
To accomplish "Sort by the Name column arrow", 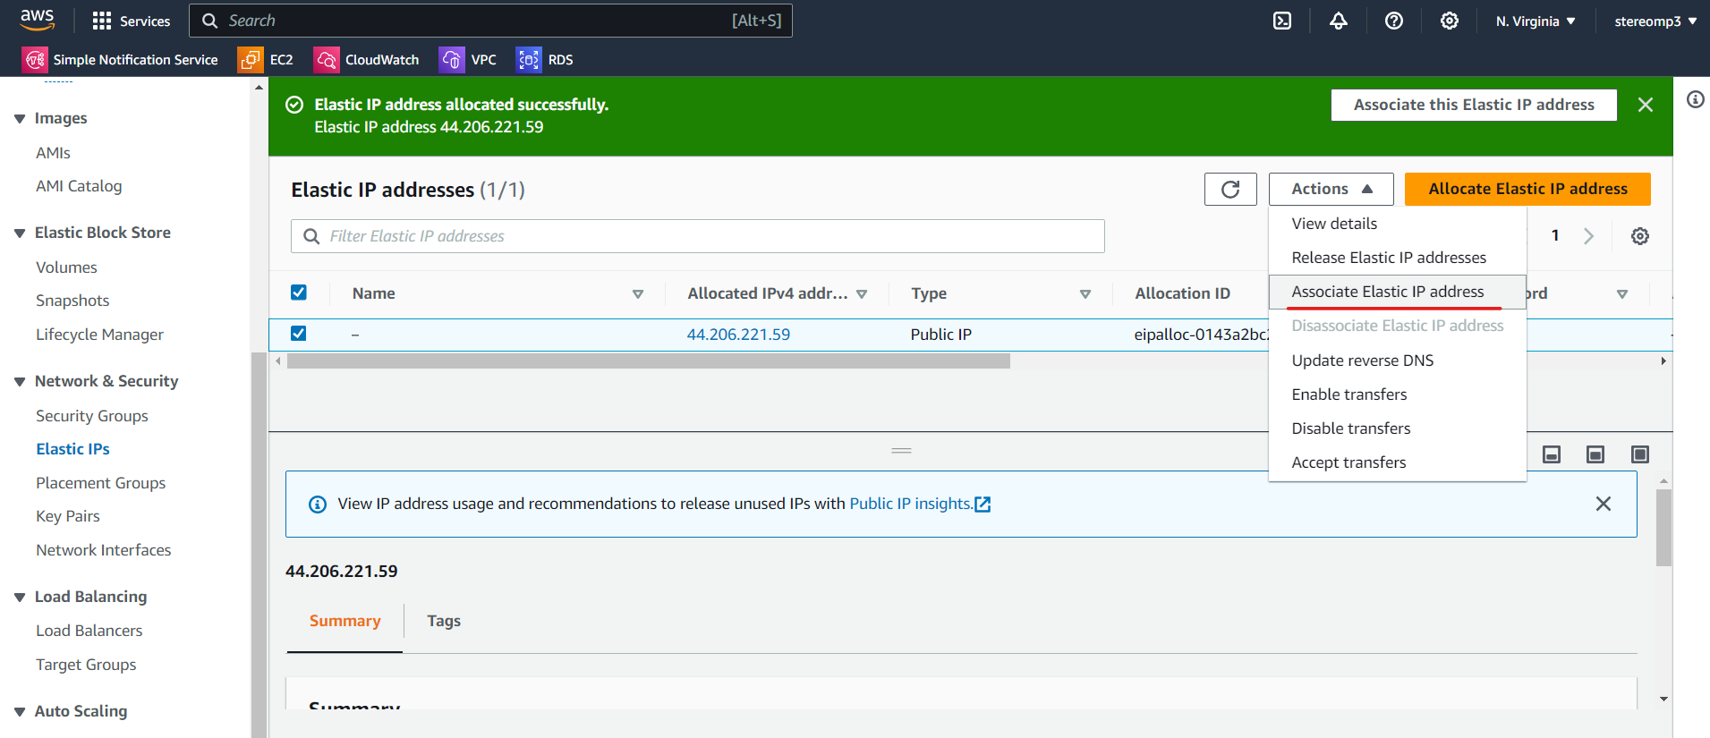I will (x=638, y=293).
